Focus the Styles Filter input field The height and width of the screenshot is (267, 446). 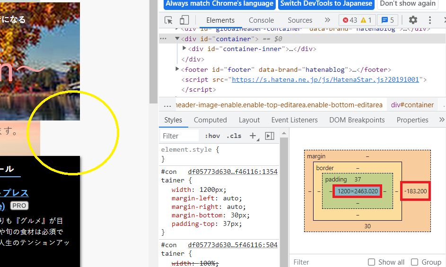coord(179,136)
